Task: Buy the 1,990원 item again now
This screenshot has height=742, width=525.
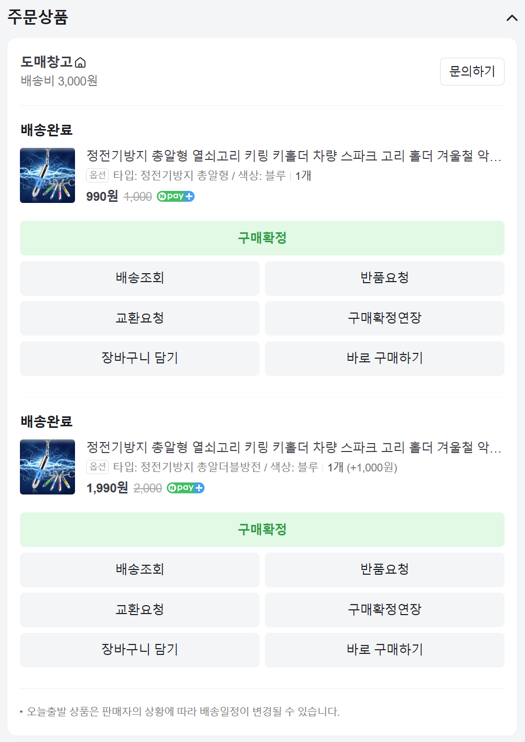Action: click(384, 650)
